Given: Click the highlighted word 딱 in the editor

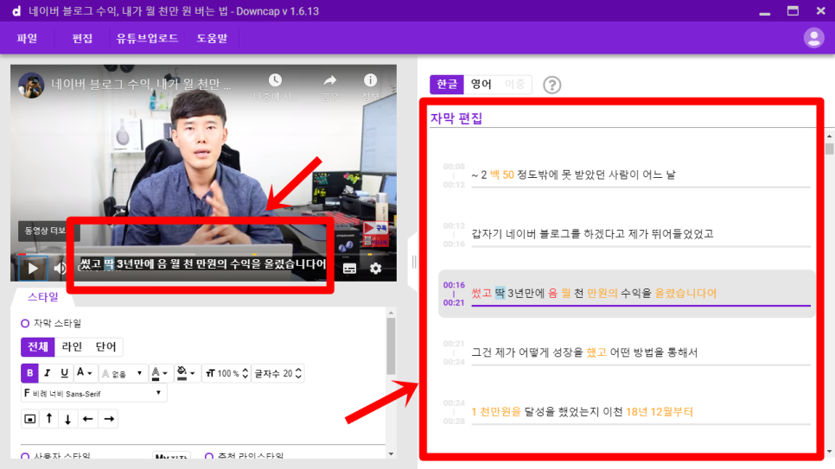Looking at the screenshot, I should tap(500, 293).
